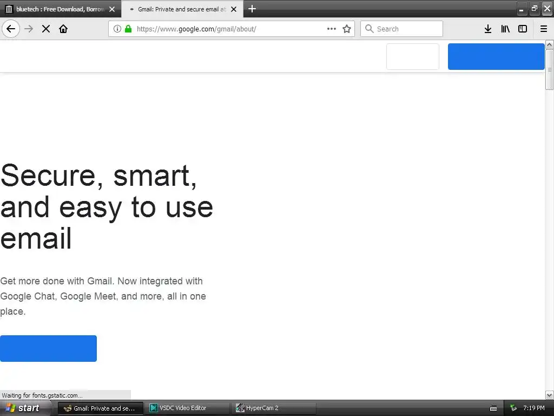The width and height of the screenshot is (554, 416).
Task: Stop loading the page
Action: [x=46, y=29]
